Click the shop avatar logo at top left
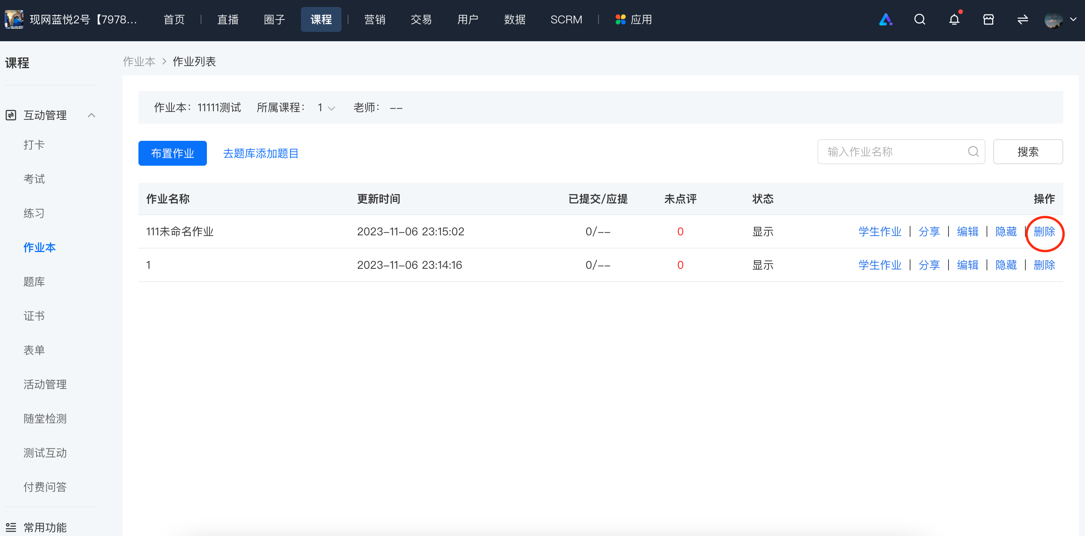This screenshot has height=536, width=1085. 14,20
